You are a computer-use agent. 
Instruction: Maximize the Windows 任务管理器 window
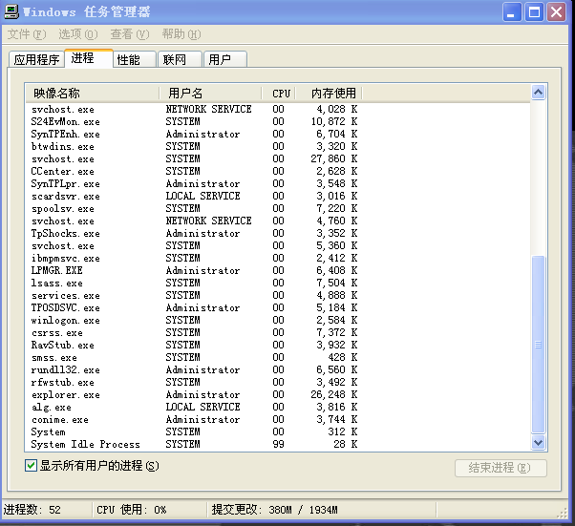[534, 12]
